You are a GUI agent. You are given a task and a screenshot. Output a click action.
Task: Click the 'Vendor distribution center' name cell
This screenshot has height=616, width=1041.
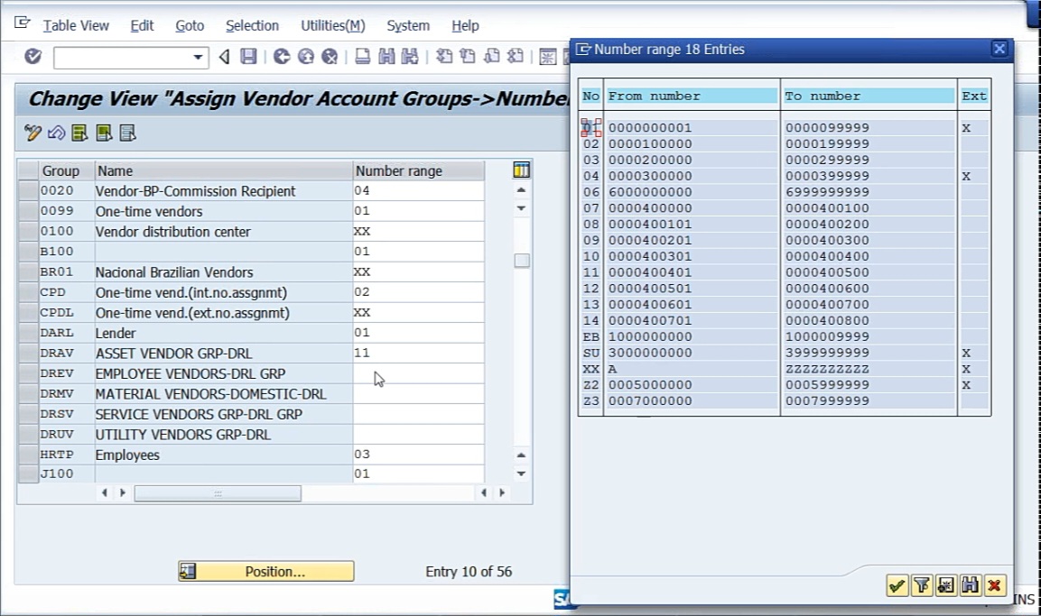(x=224, y=232)
